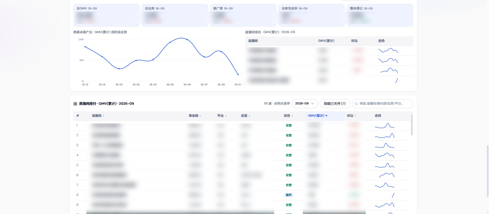Image resolution: width=489 pixels, height=214 pixels.
Task: Click the 环比 header in the top-right ranking table
Action: pyautogui.click(x=354, y=41)
